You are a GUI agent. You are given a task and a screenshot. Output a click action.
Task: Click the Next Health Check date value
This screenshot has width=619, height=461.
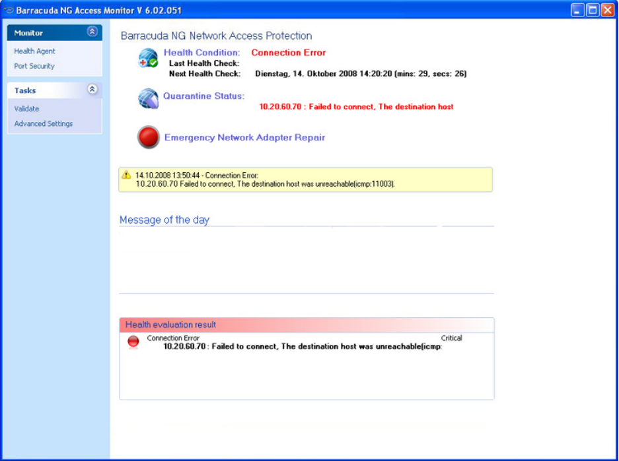tap(361, 74)
